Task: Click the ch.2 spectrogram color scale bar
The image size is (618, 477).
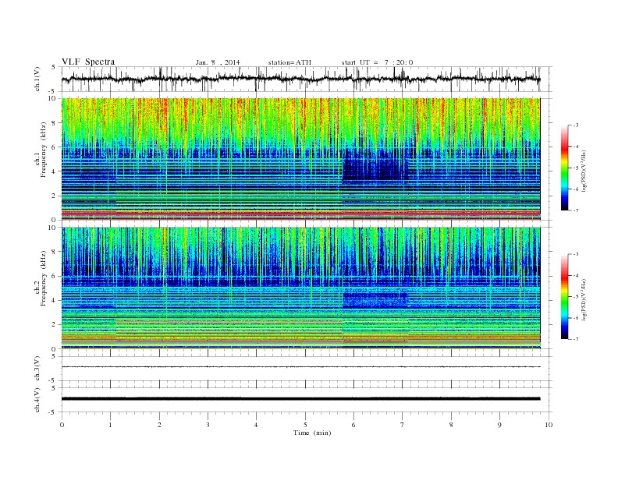Action: click(x=565, y=296)
